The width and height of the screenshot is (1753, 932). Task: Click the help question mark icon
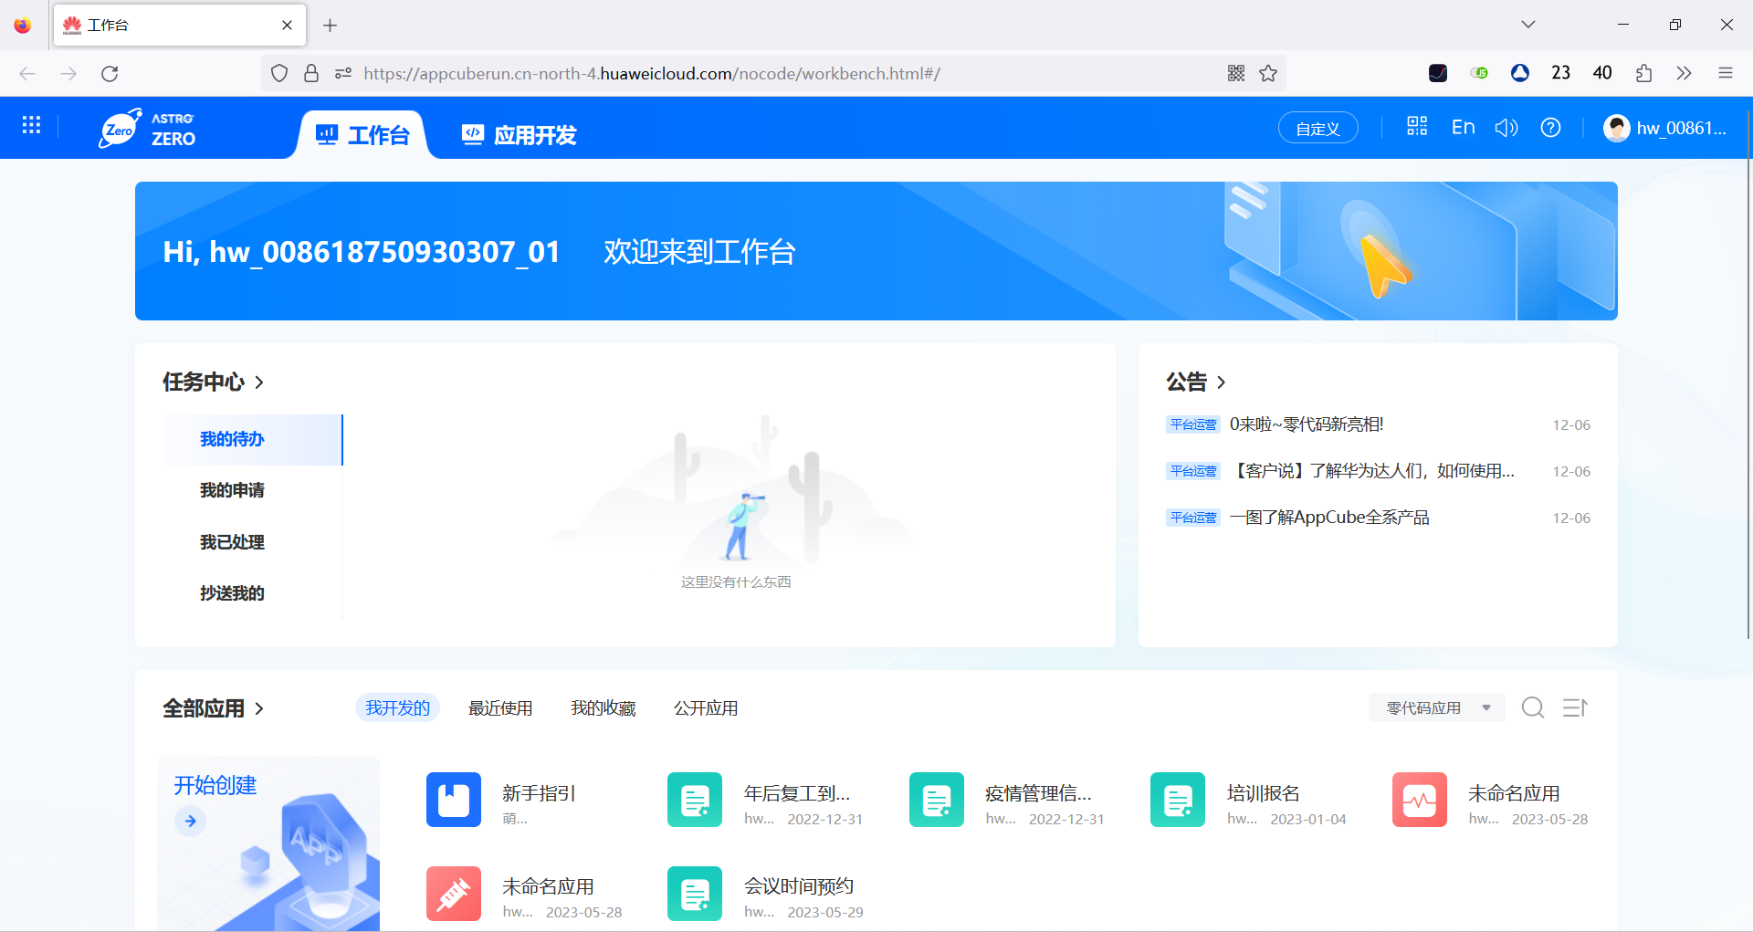tap(1550, 128)
